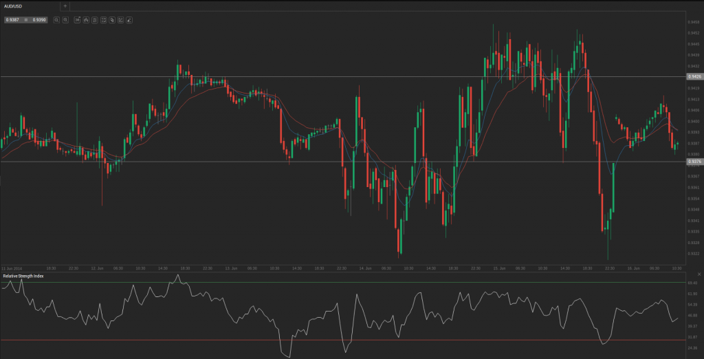
Task: Click the Relative Strength Index panel title
Action: coord(23,276)
